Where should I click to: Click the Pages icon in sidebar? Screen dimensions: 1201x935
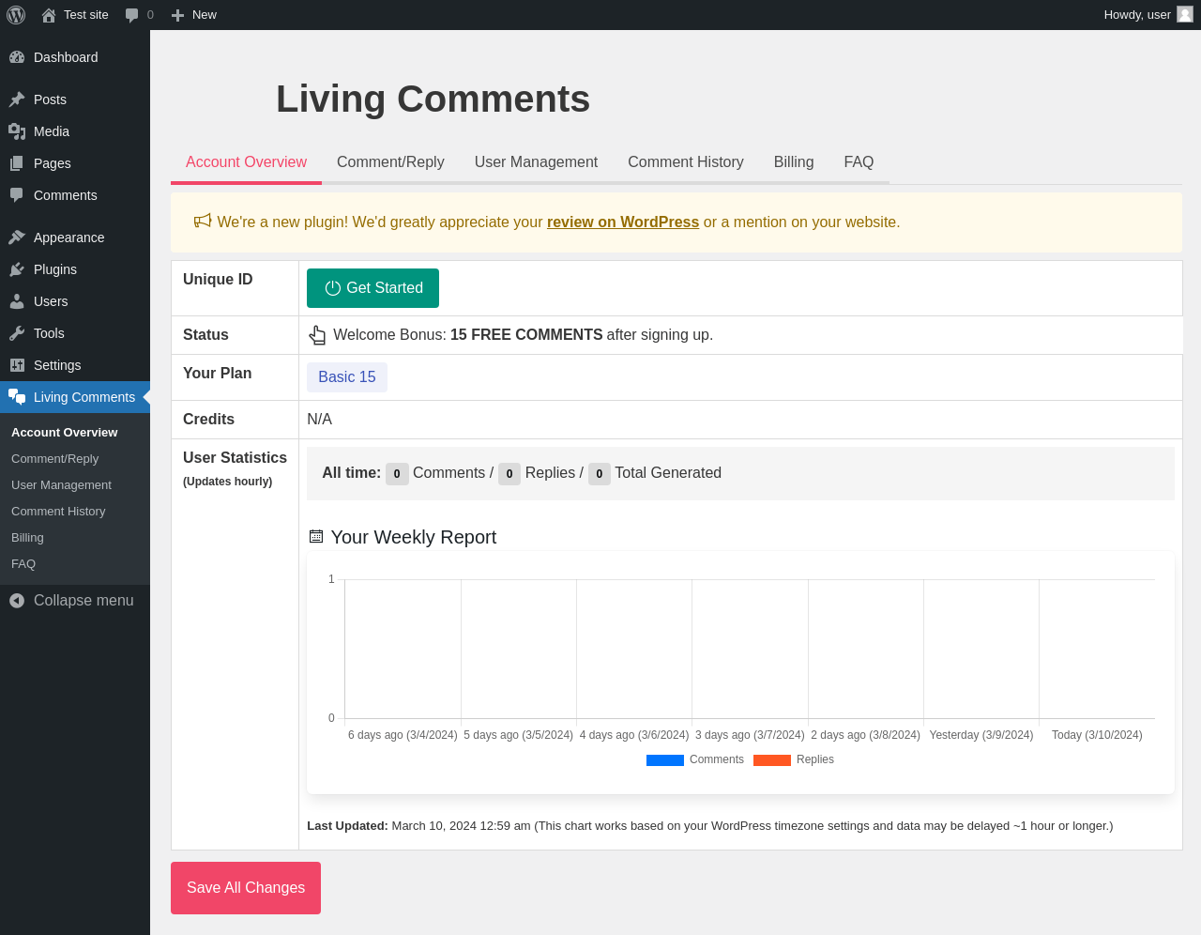pos(17,163)
